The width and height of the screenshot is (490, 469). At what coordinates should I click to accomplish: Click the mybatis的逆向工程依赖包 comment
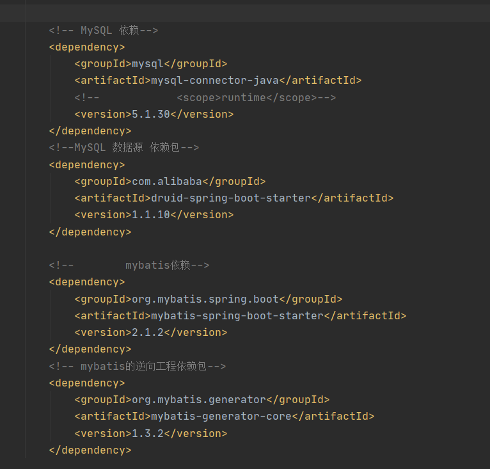(x=137, y=366)
